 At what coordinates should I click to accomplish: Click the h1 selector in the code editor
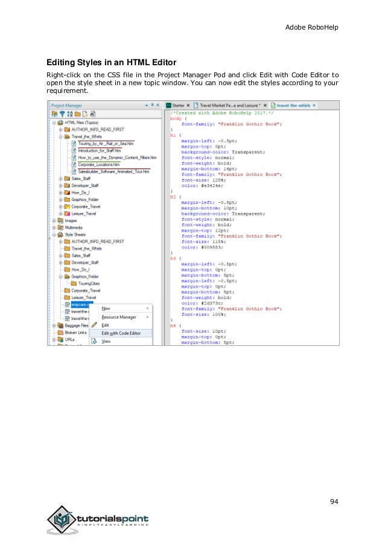click(x=173, y=135)
